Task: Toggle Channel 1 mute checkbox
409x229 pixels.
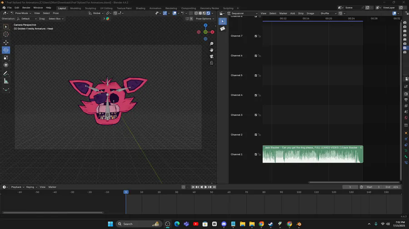Action: tap(256, 154)
